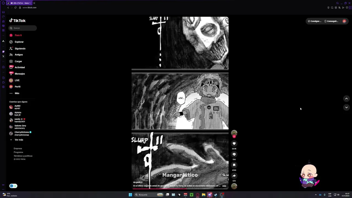Open the Mensajes inbox
The height and width of the screenshot is (198, 352).
pyautogui.click(x=17, y=74)
